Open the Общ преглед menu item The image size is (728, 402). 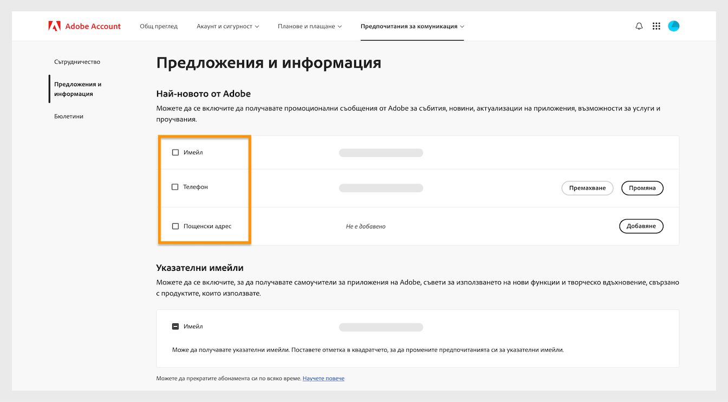click(x=158, y=25)
